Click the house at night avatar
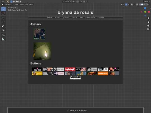Viewport: 151px width, 113px height. point(43,51)
